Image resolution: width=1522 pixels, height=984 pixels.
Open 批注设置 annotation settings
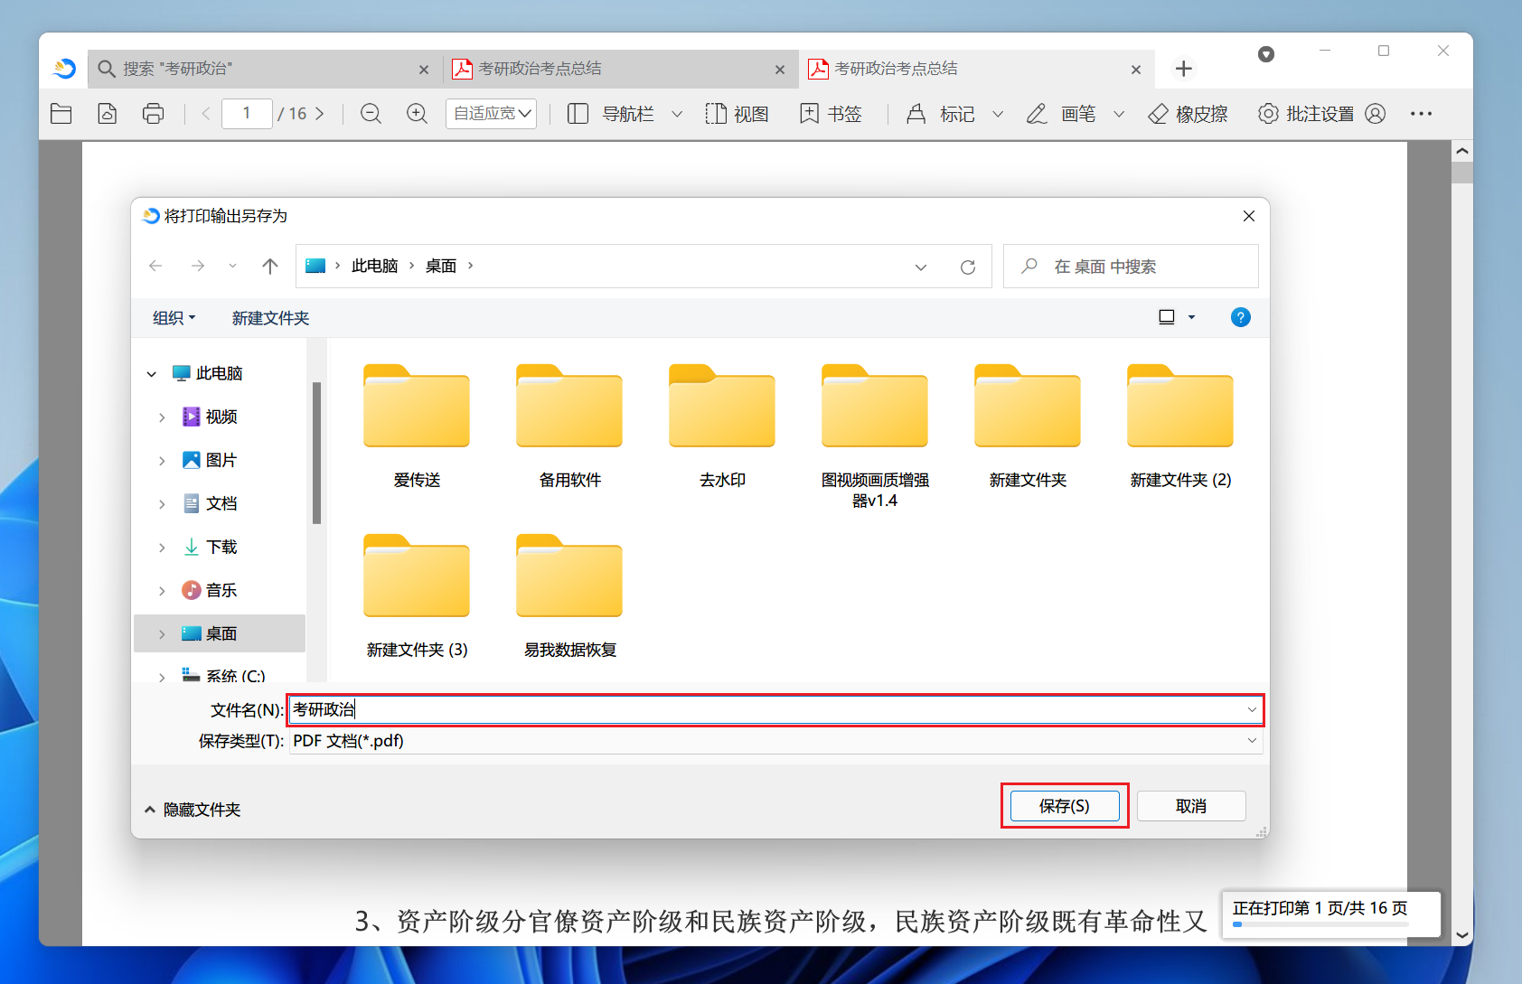(1306, 114)
